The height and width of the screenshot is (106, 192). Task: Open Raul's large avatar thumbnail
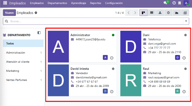pos(131,80)
